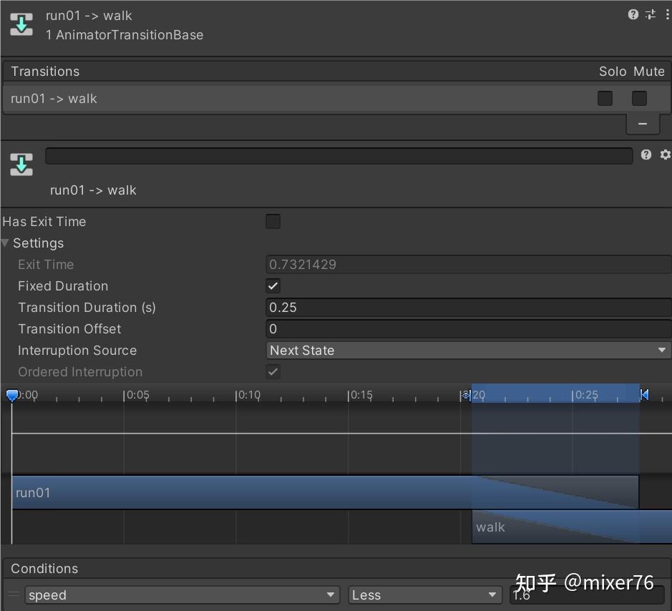Image resolution: width=672 pixels, height=611 pixels.
Task: Click the end marker on the transition timeline
Action: 645,394
